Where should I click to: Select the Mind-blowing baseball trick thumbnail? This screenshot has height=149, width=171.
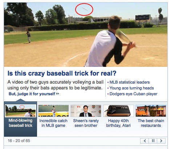(21, 111)
